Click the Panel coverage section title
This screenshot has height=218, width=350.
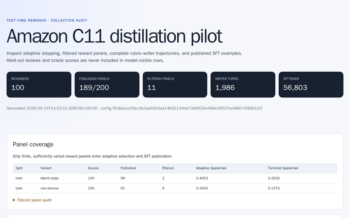(x=33, y=144)
